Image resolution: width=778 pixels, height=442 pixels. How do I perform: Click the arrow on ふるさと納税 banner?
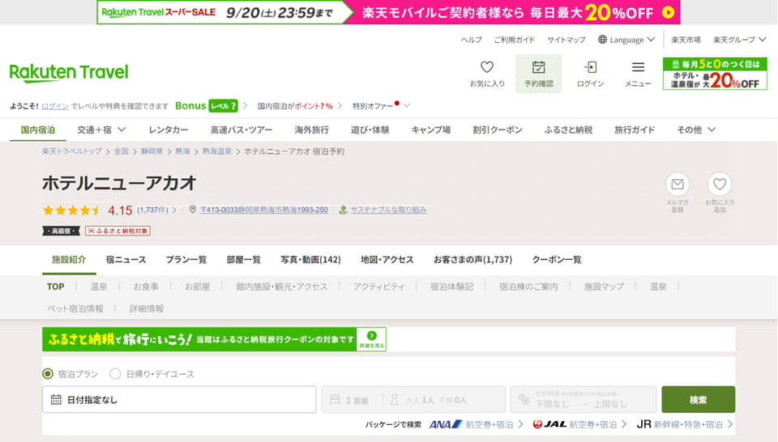(372, 335)
